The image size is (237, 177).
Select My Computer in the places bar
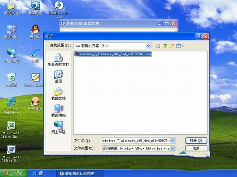pyautogui.click(x=58, y=111)
